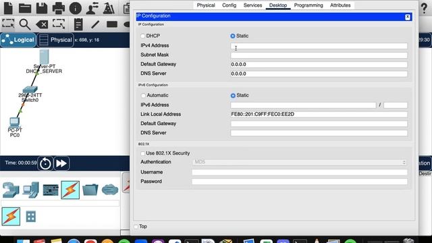Close the IP Configuration panel

tap(408, 17)
